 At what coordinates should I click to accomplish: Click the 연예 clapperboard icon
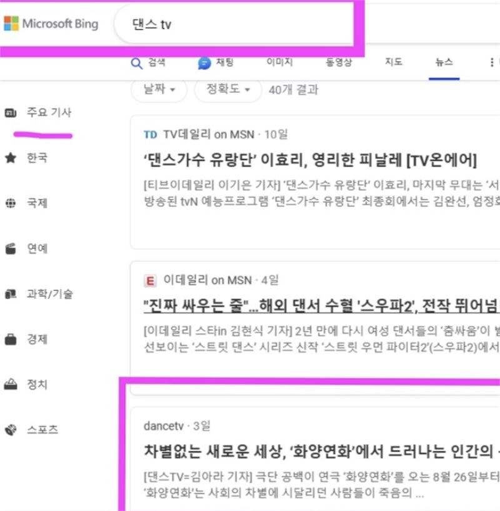pos(11,249)
